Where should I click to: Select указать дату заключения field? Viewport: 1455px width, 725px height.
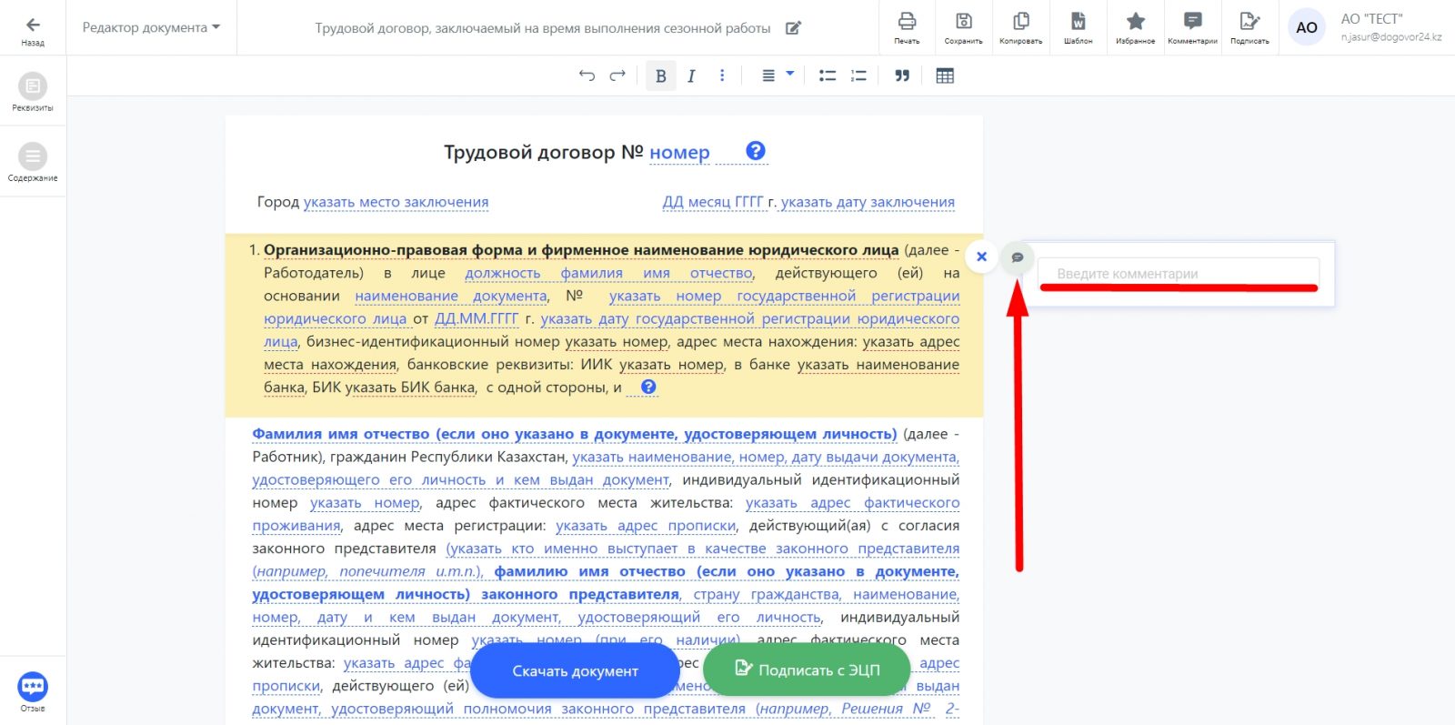(868, 202)
